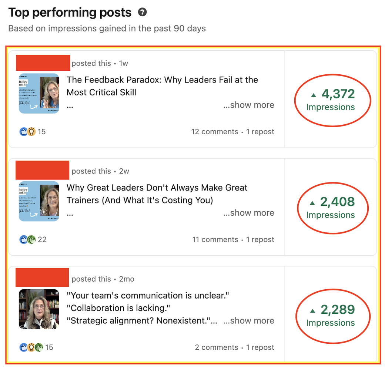Screen dimensions: 385x370
Task: Open the Feedback Paradox post thumbnail
Action: (39, 94)
